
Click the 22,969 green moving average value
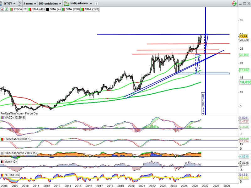(x=244, y=55)
